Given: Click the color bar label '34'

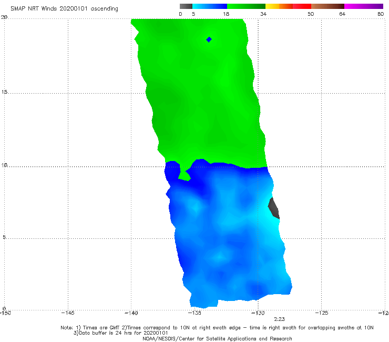Looking at the screenshot, I should [x=263, y=14].
